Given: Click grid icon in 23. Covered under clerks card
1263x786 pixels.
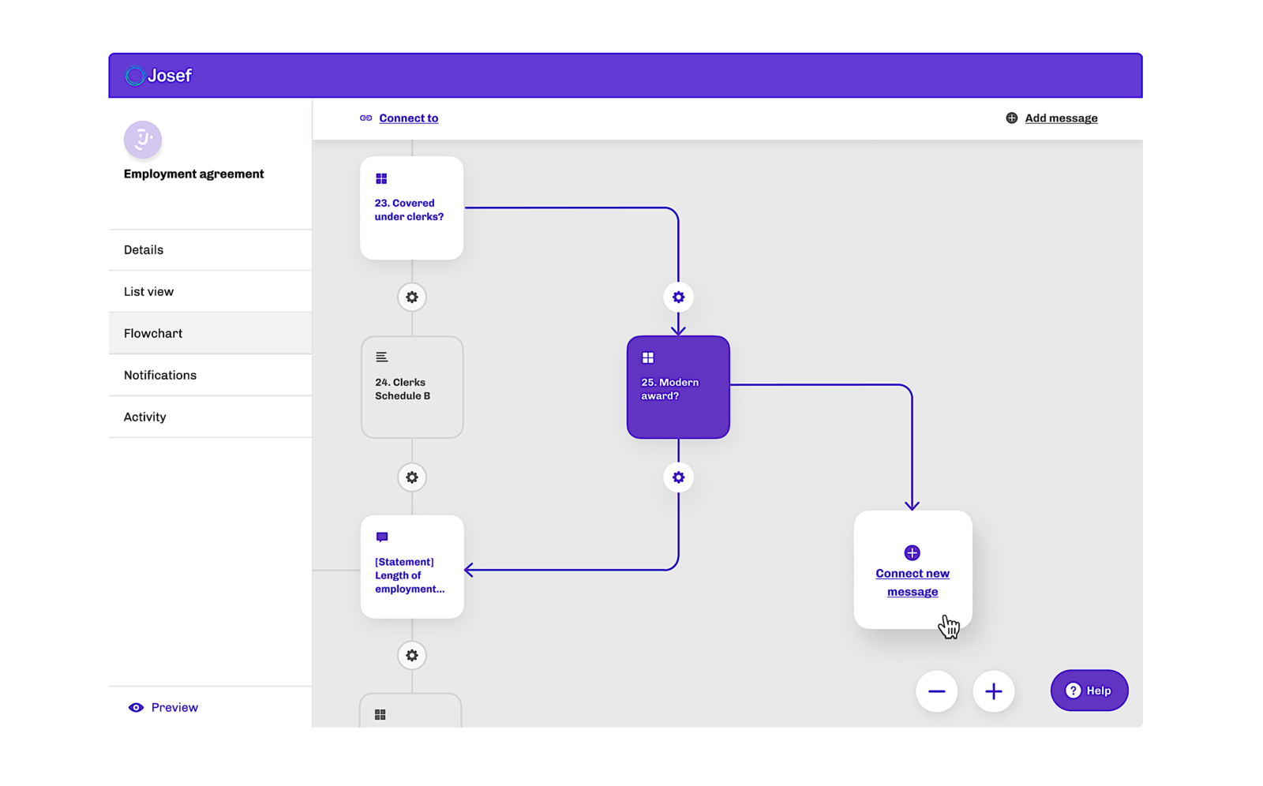Looking at the screenshot, I should [x=381, y=179].
